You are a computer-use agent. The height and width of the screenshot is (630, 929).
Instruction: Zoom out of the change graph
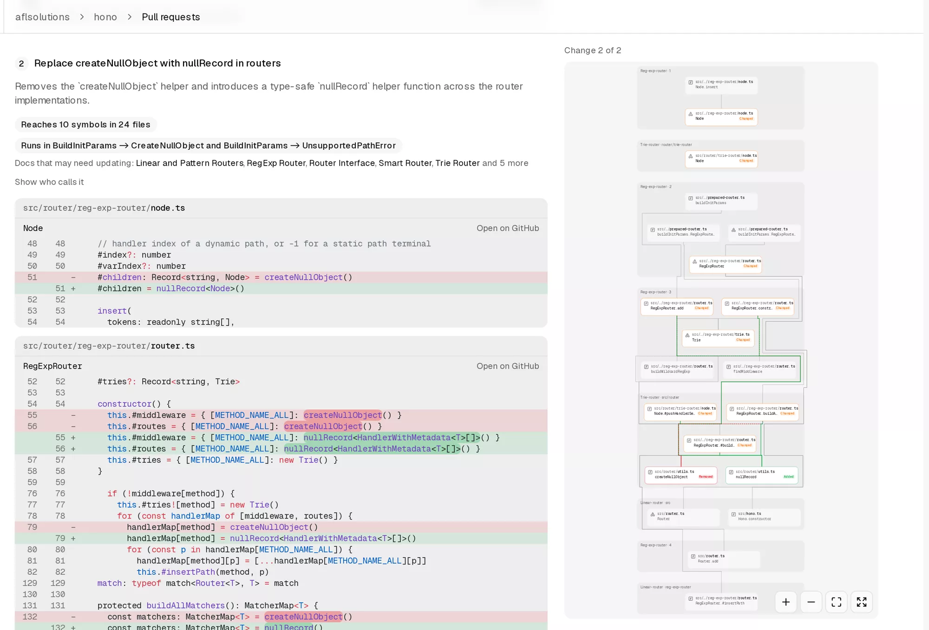click(x=811, y=602)
